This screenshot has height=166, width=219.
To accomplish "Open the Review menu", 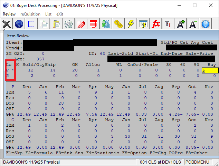I will tap(9, 14).
